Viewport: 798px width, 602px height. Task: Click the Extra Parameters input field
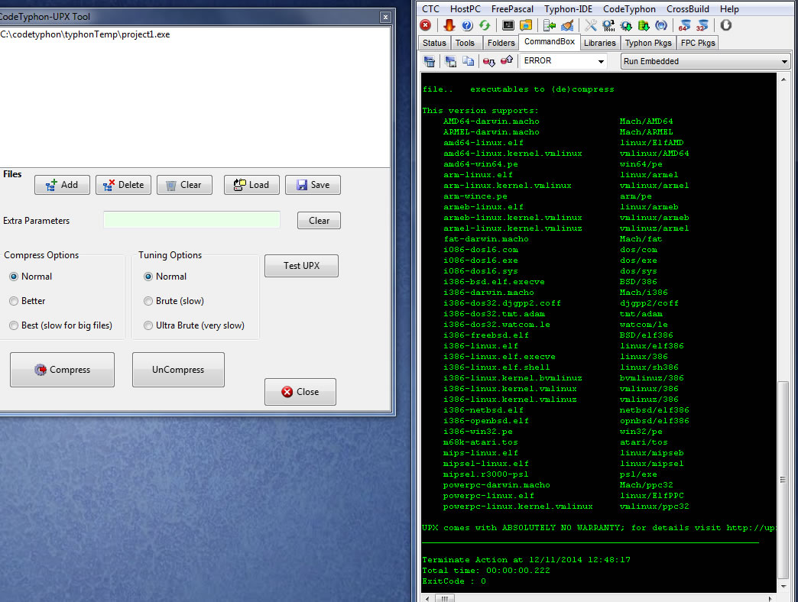tap(192, 220)
